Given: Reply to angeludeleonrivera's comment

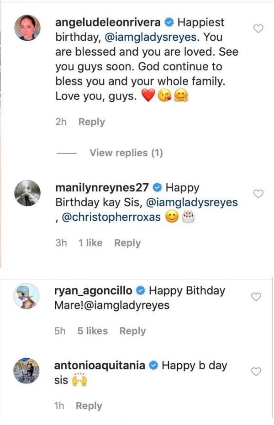Looking at the screenshot, I should [x=91, y=122].
